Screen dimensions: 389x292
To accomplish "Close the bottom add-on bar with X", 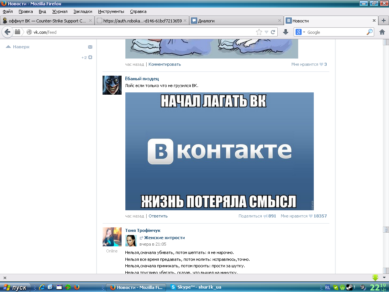I will (x=5, y=278).
